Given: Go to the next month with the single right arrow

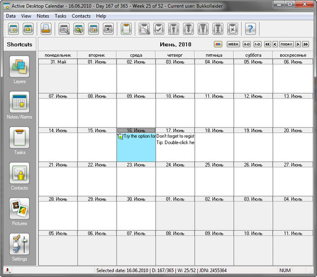Looking at the screenshot, I should coord(298,44).
